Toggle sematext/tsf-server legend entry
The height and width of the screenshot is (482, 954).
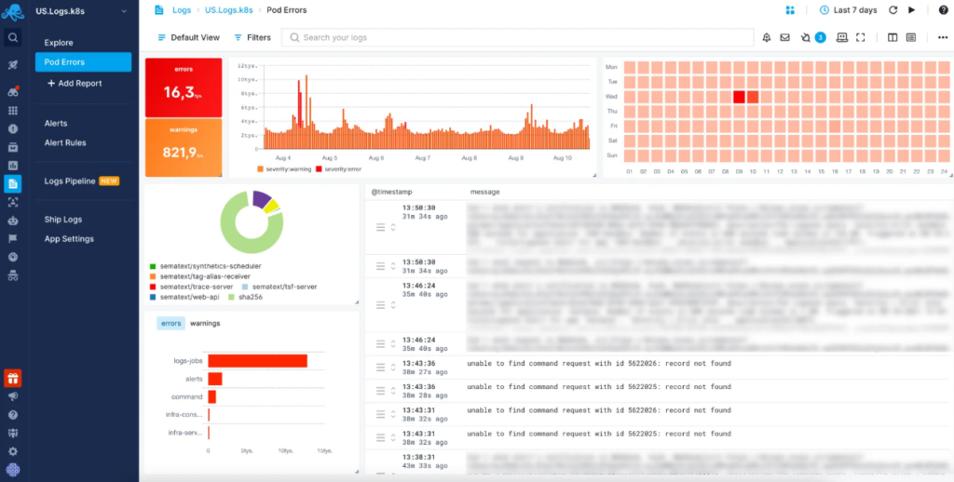pyautogui.click(x=279, y=287)
